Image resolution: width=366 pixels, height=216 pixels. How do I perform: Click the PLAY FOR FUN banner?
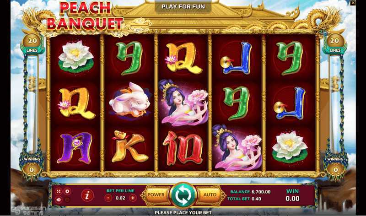coord(183,6)
